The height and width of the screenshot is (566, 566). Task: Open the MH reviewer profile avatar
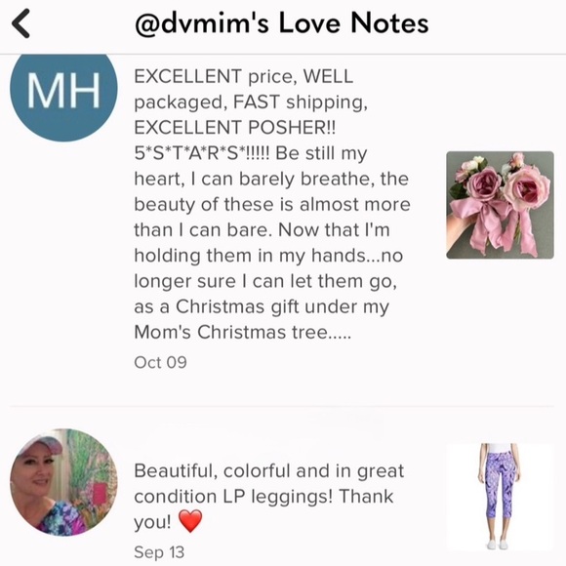pos(63,90)
